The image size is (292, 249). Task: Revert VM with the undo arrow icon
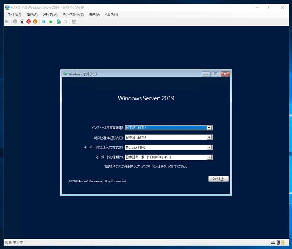65,22
